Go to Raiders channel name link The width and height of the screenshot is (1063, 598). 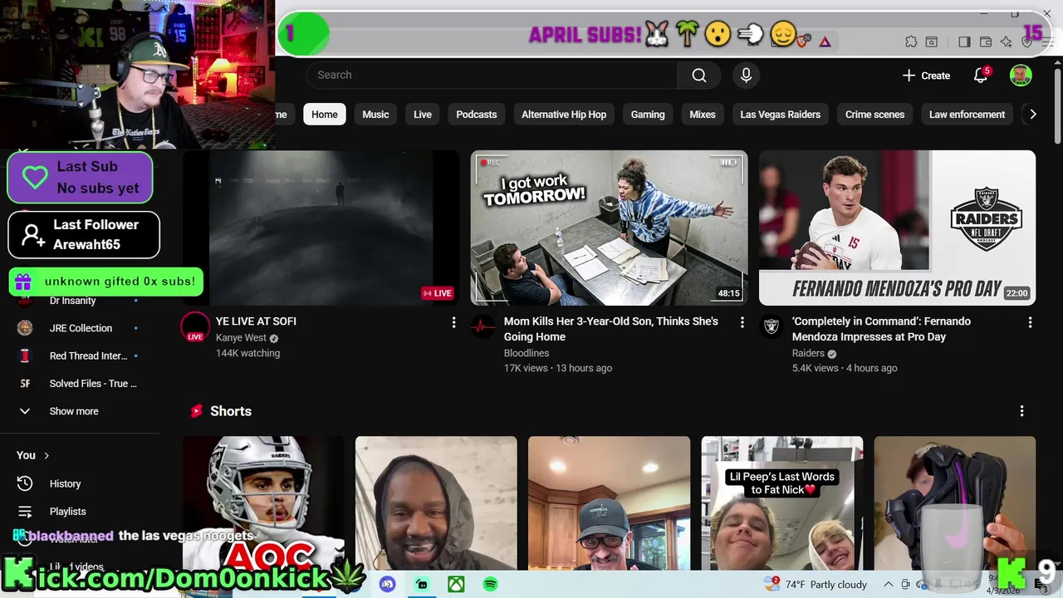(x=808, y=353)
